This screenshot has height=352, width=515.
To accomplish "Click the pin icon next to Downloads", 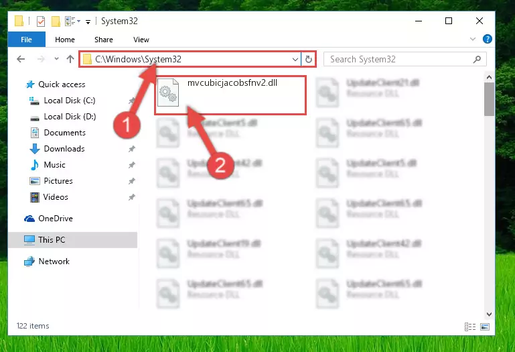I will [x=132, y=149].
